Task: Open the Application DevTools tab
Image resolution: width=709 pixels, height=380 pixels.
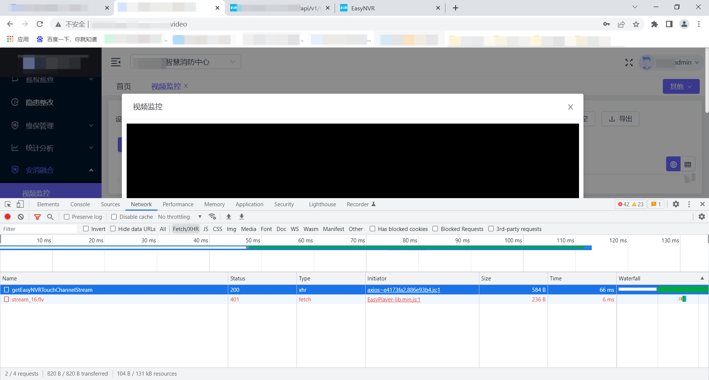Action: pyautogui.click(x=249, y=204)
